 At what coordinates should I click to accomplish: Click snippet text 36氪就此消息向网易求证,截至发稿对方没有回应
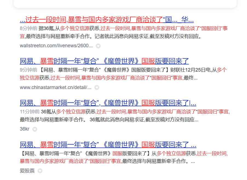[x=142, y=120]
